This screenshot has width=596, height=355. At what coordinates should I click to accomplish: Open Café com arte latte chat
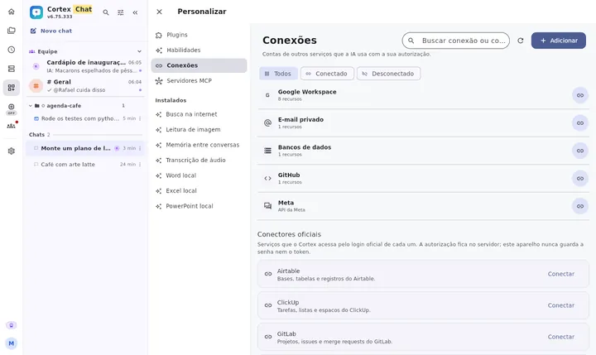(85, 164)
